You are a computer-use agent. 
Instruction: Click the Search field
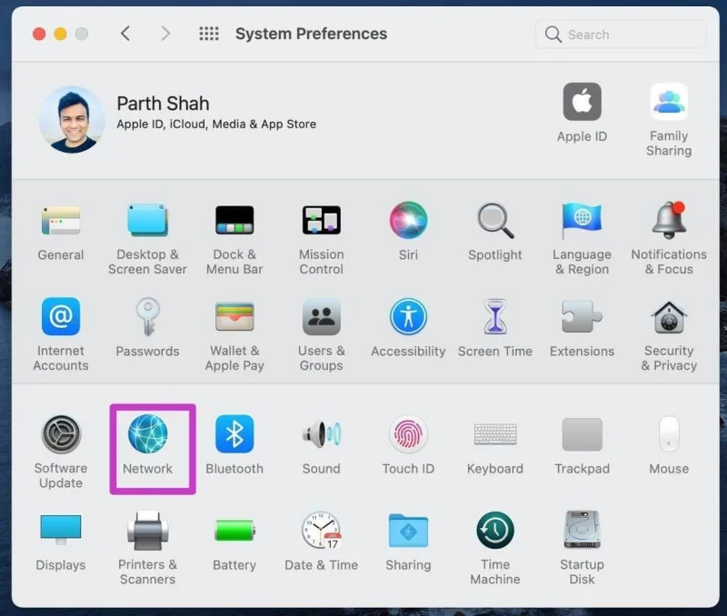click(621, 35)
